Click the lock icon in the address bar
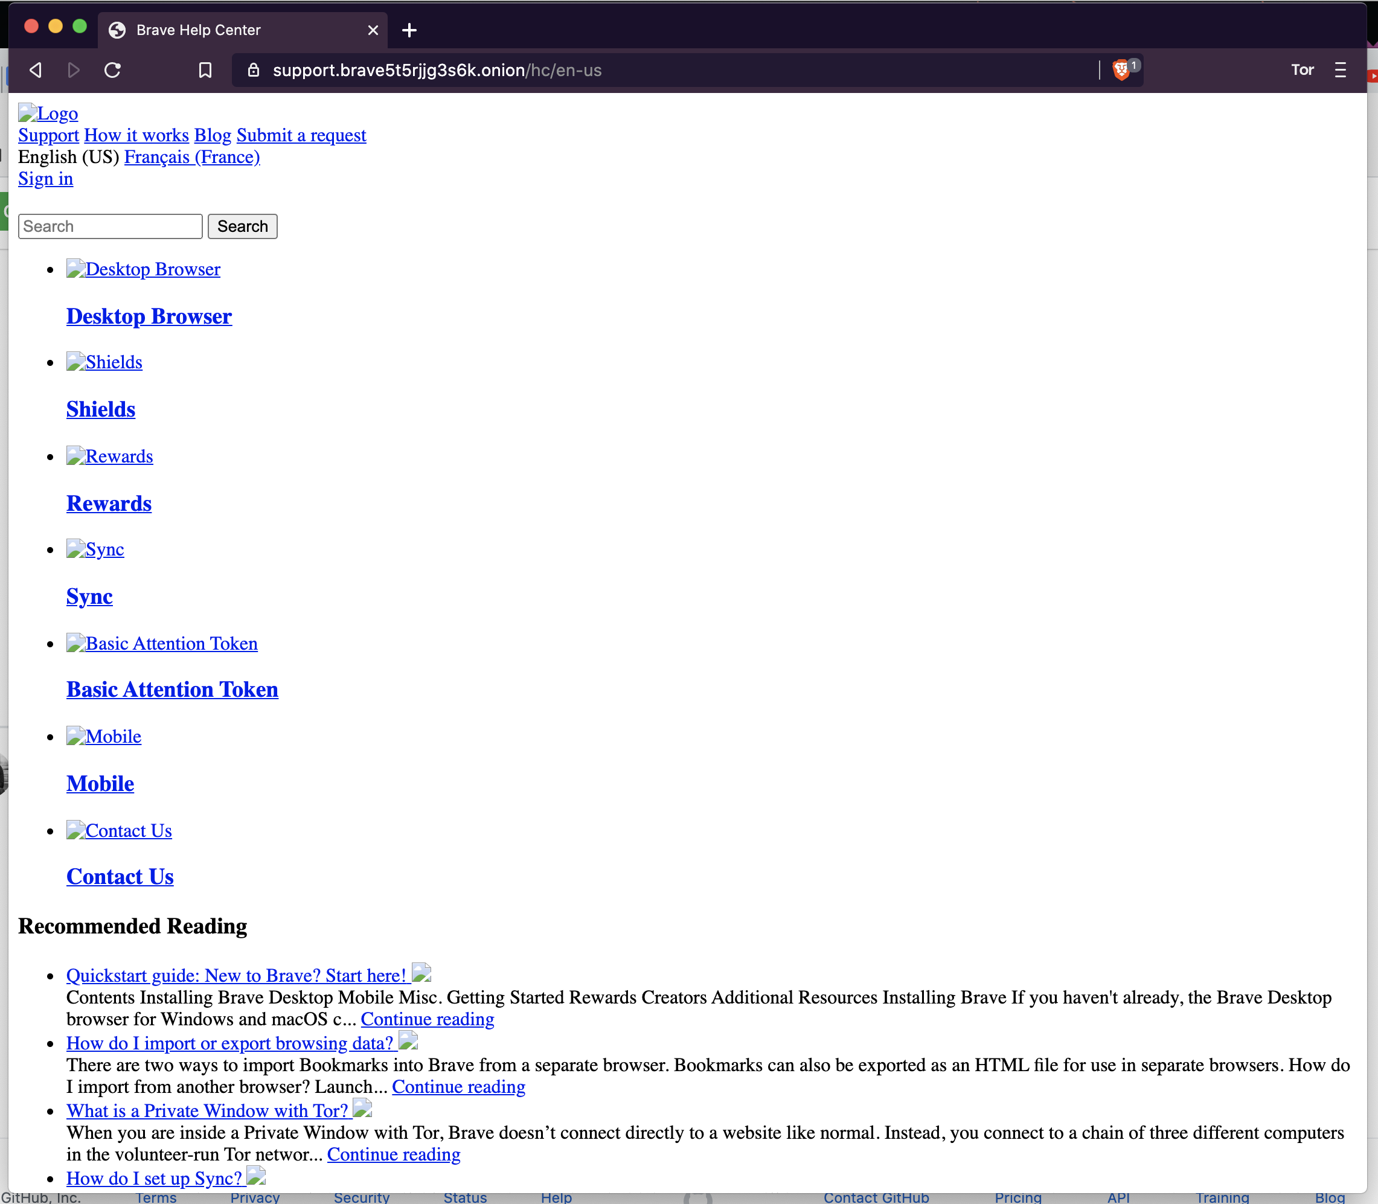 (253, 70)
